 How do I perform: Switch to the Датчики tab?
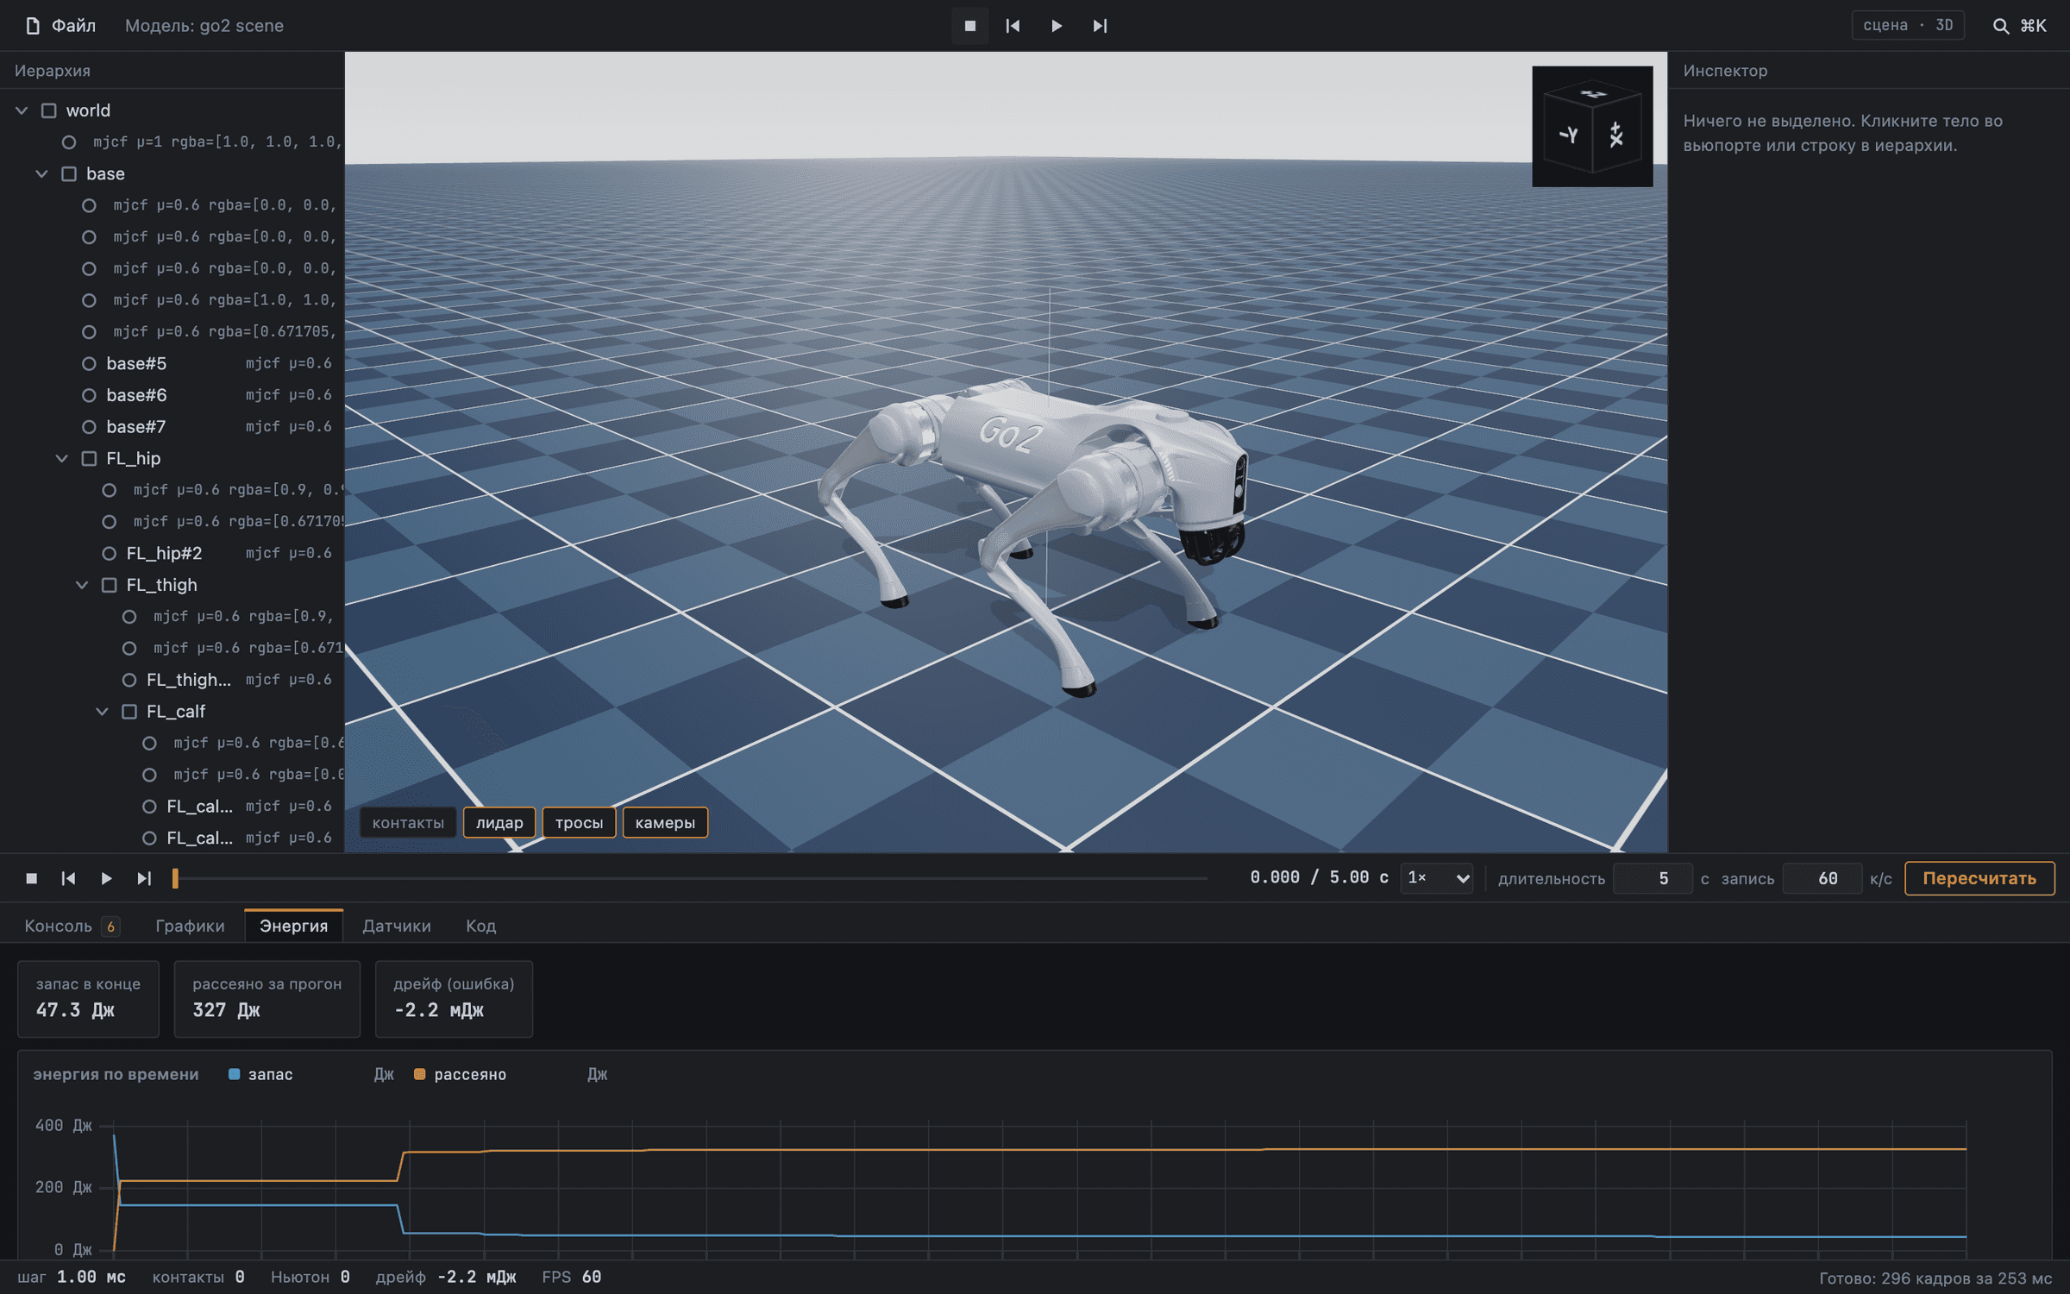[x=396, y=926]
